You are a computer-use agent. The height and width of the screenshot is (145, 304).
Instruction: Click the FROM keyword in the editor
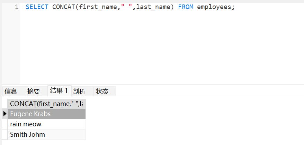pos(186,7)
